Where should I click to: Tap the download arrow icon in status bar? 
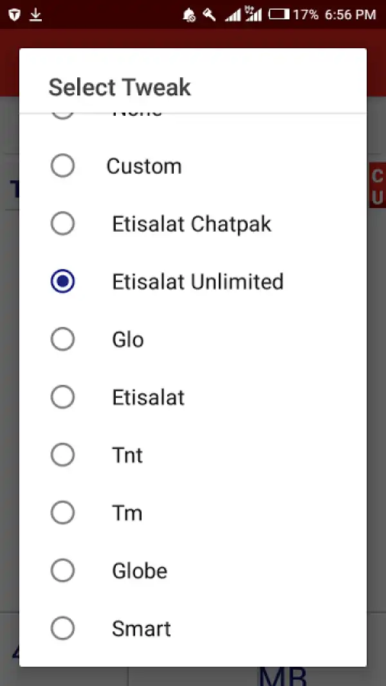37,14
